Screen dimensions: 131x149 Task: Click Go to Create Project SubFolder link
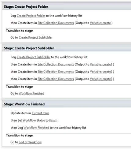pyautogui.click(x=36, y=37)
